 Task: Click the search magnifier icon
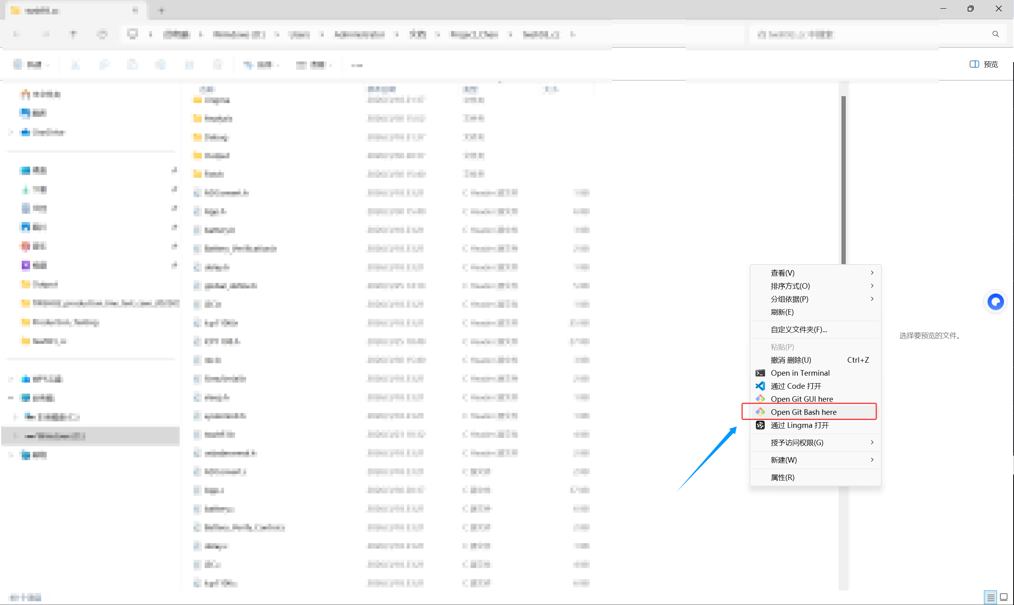[x=995, y=34]
